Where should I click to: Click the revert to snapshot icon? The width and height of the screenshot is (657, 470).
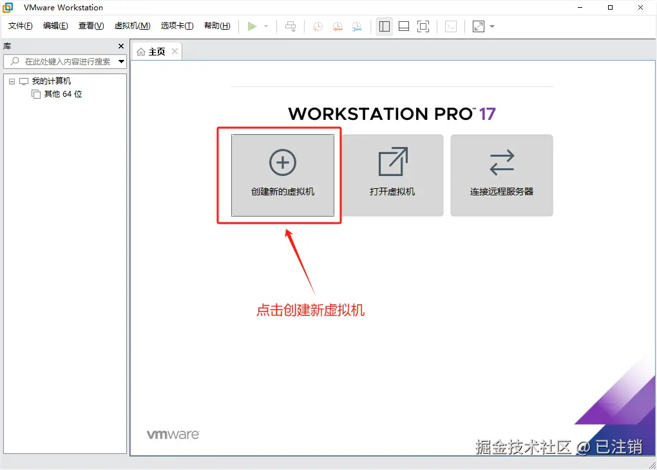tap(338, 26)
